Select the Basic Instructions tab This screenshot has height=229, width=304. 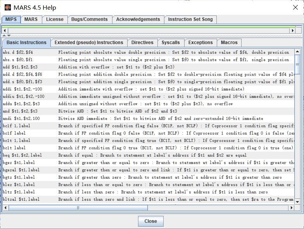[x=26, y=43]
